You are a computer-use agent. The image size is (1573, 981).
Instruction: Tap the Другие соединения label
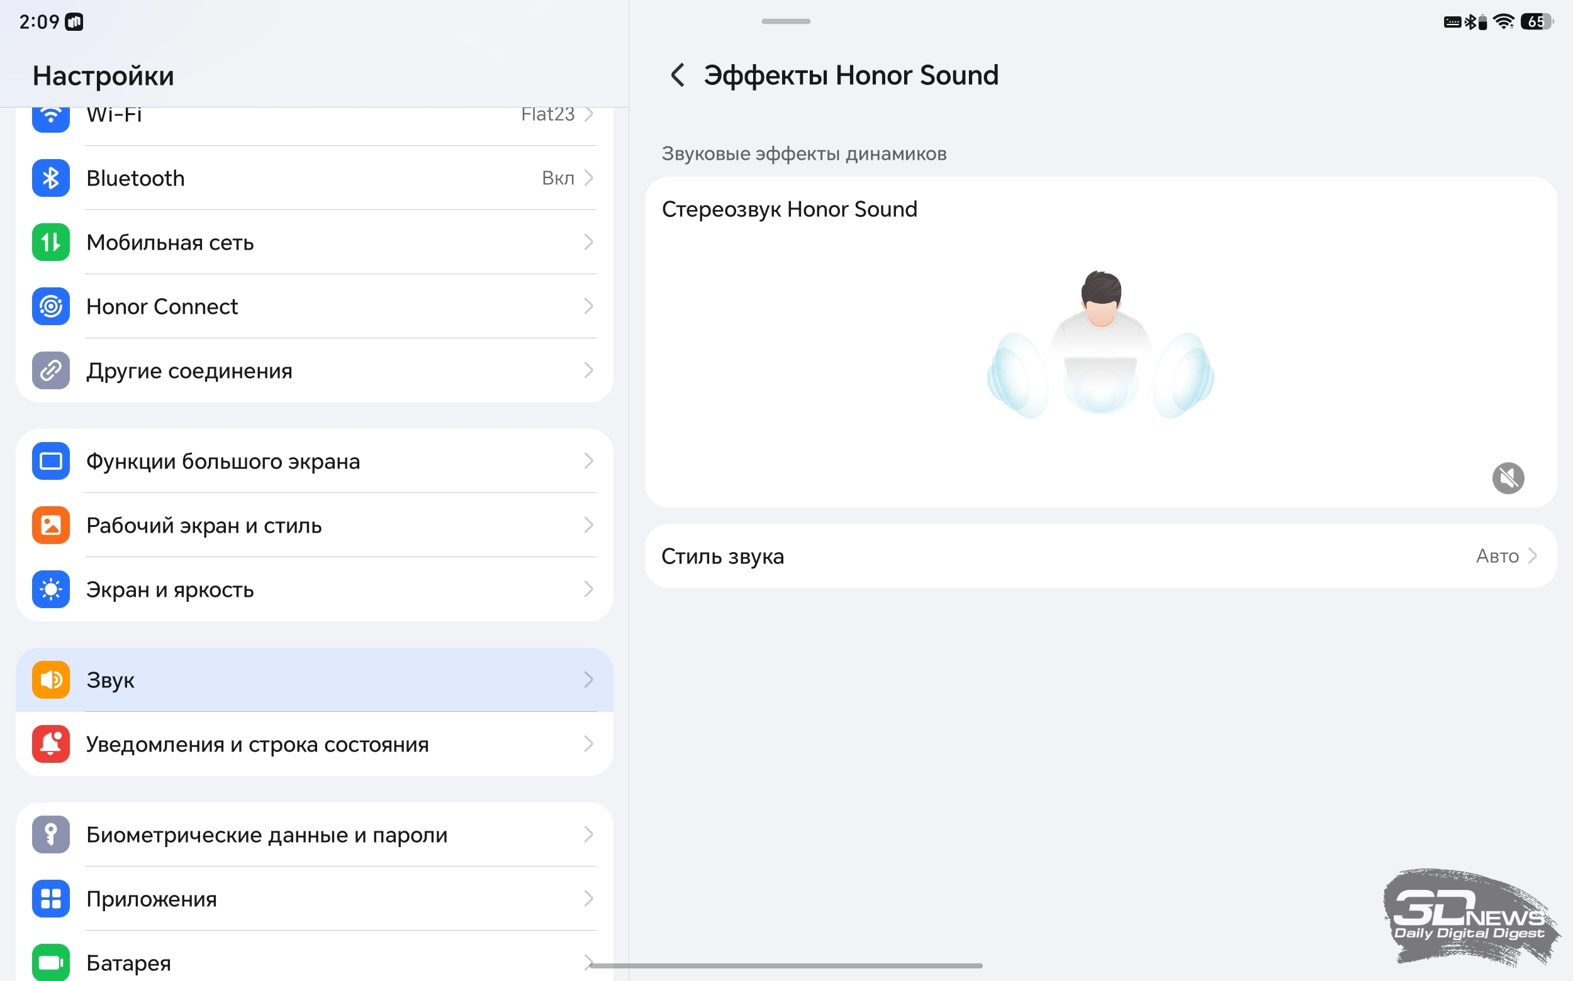pyautogui.click(x=189, y=371)
